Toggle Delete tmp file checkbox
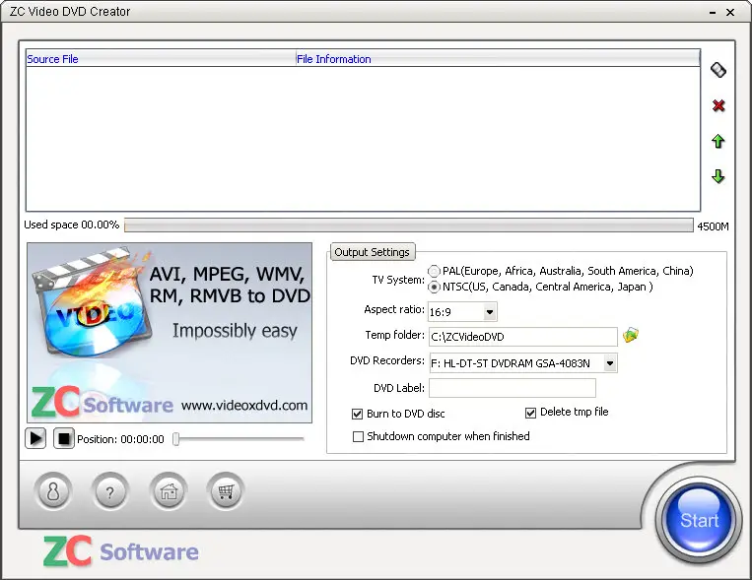The height and width of the screenshot is (580, 752). (x=530, y=413)
